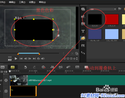Open the Sound Mixer waveform icon
The image size is (125, 98).
coord(52,67)
